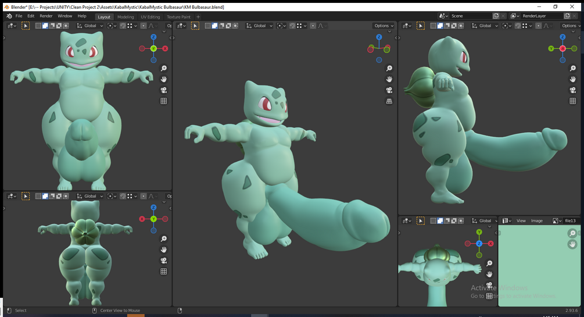Viewport: 584px width, 317px height.
Task: Click blue Z axis gizmo in center perspective viewport
Action: (379, 37)
